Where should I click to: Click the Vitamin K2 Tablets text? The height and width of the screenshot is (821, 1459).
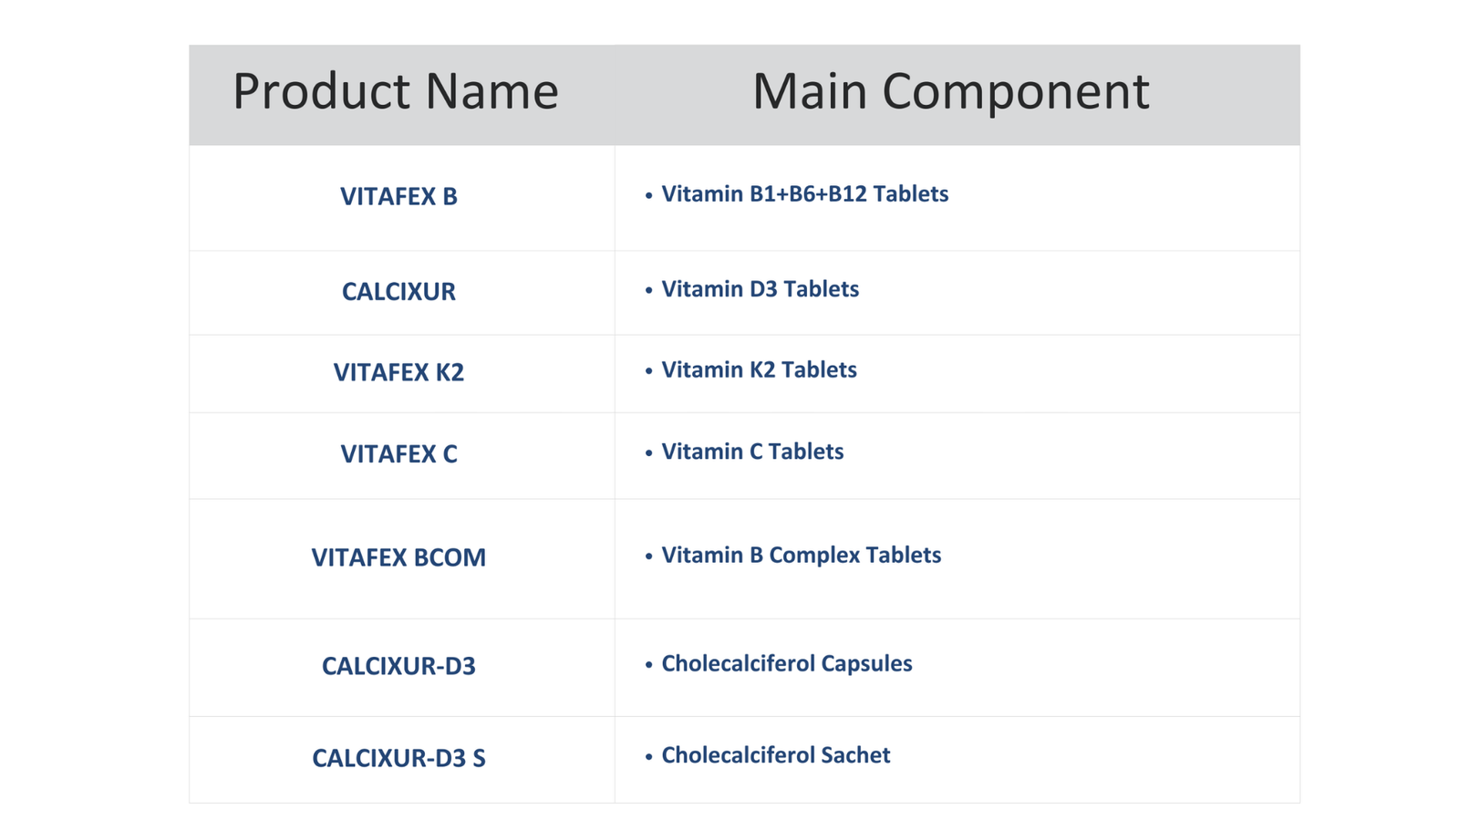(x=759, y=370)
